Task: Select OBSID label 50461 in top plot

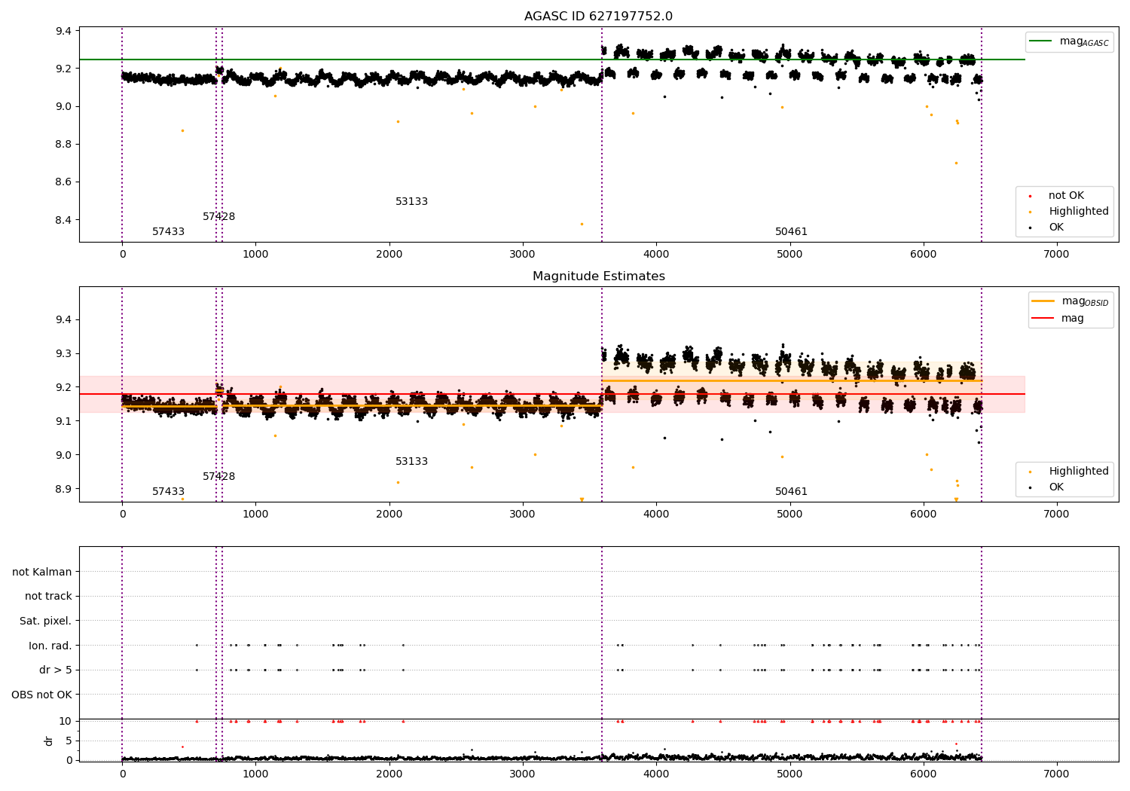Action: point(791,232)
